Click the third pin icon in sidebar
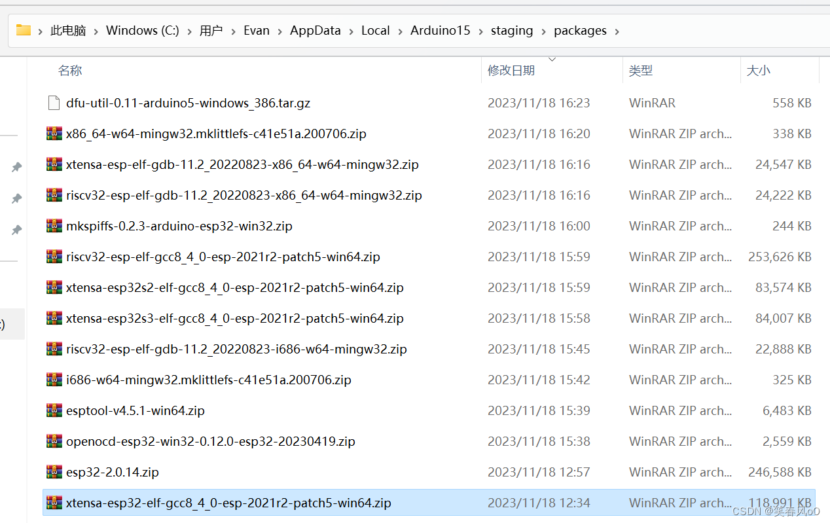The width and height of the screenshot is (830, 523). 16,230
